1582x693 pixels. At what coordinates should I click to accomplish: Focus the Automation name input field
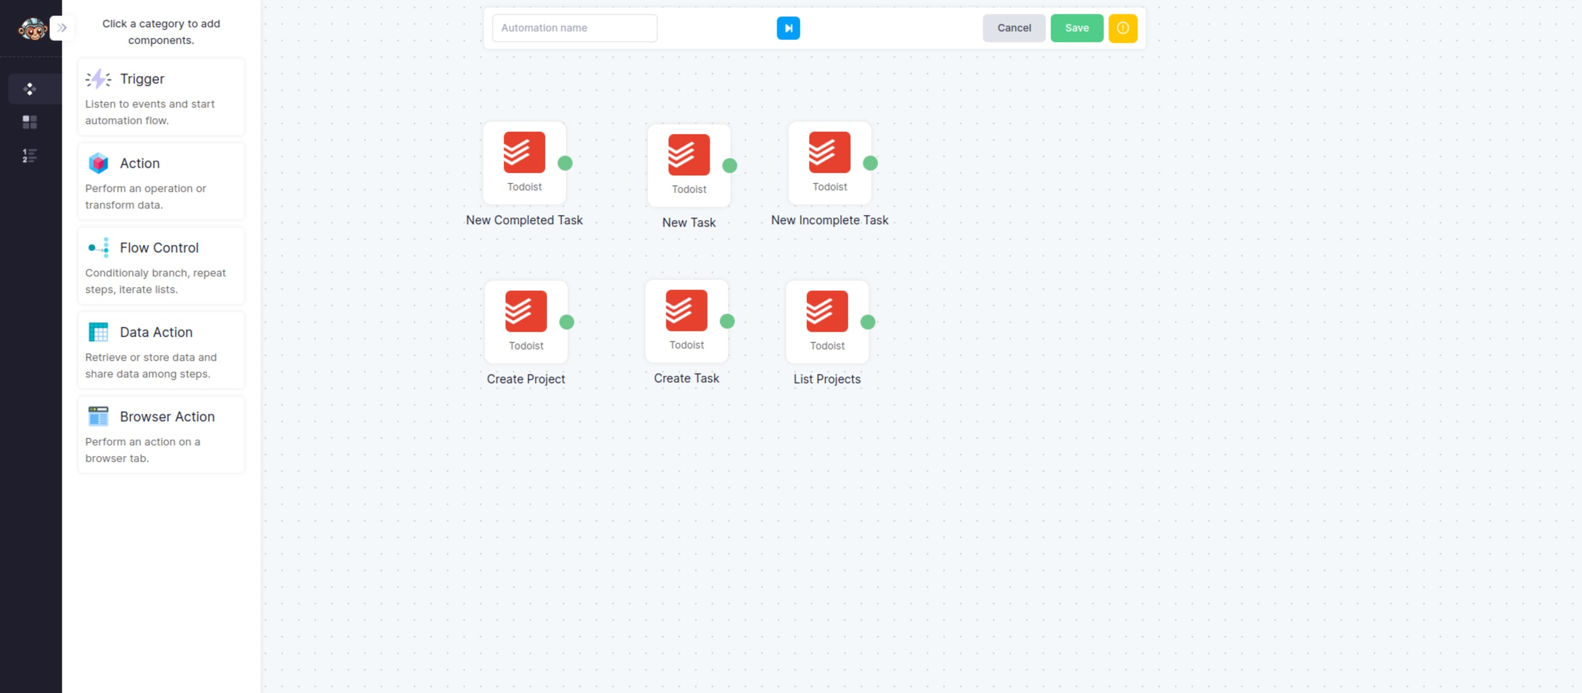[575, 28]
